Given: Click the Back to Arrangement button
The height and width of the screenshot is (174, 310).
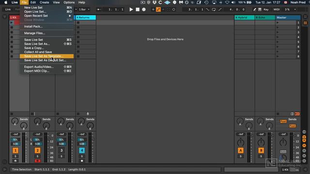Looking at the screenshot, I should (297, 114).
